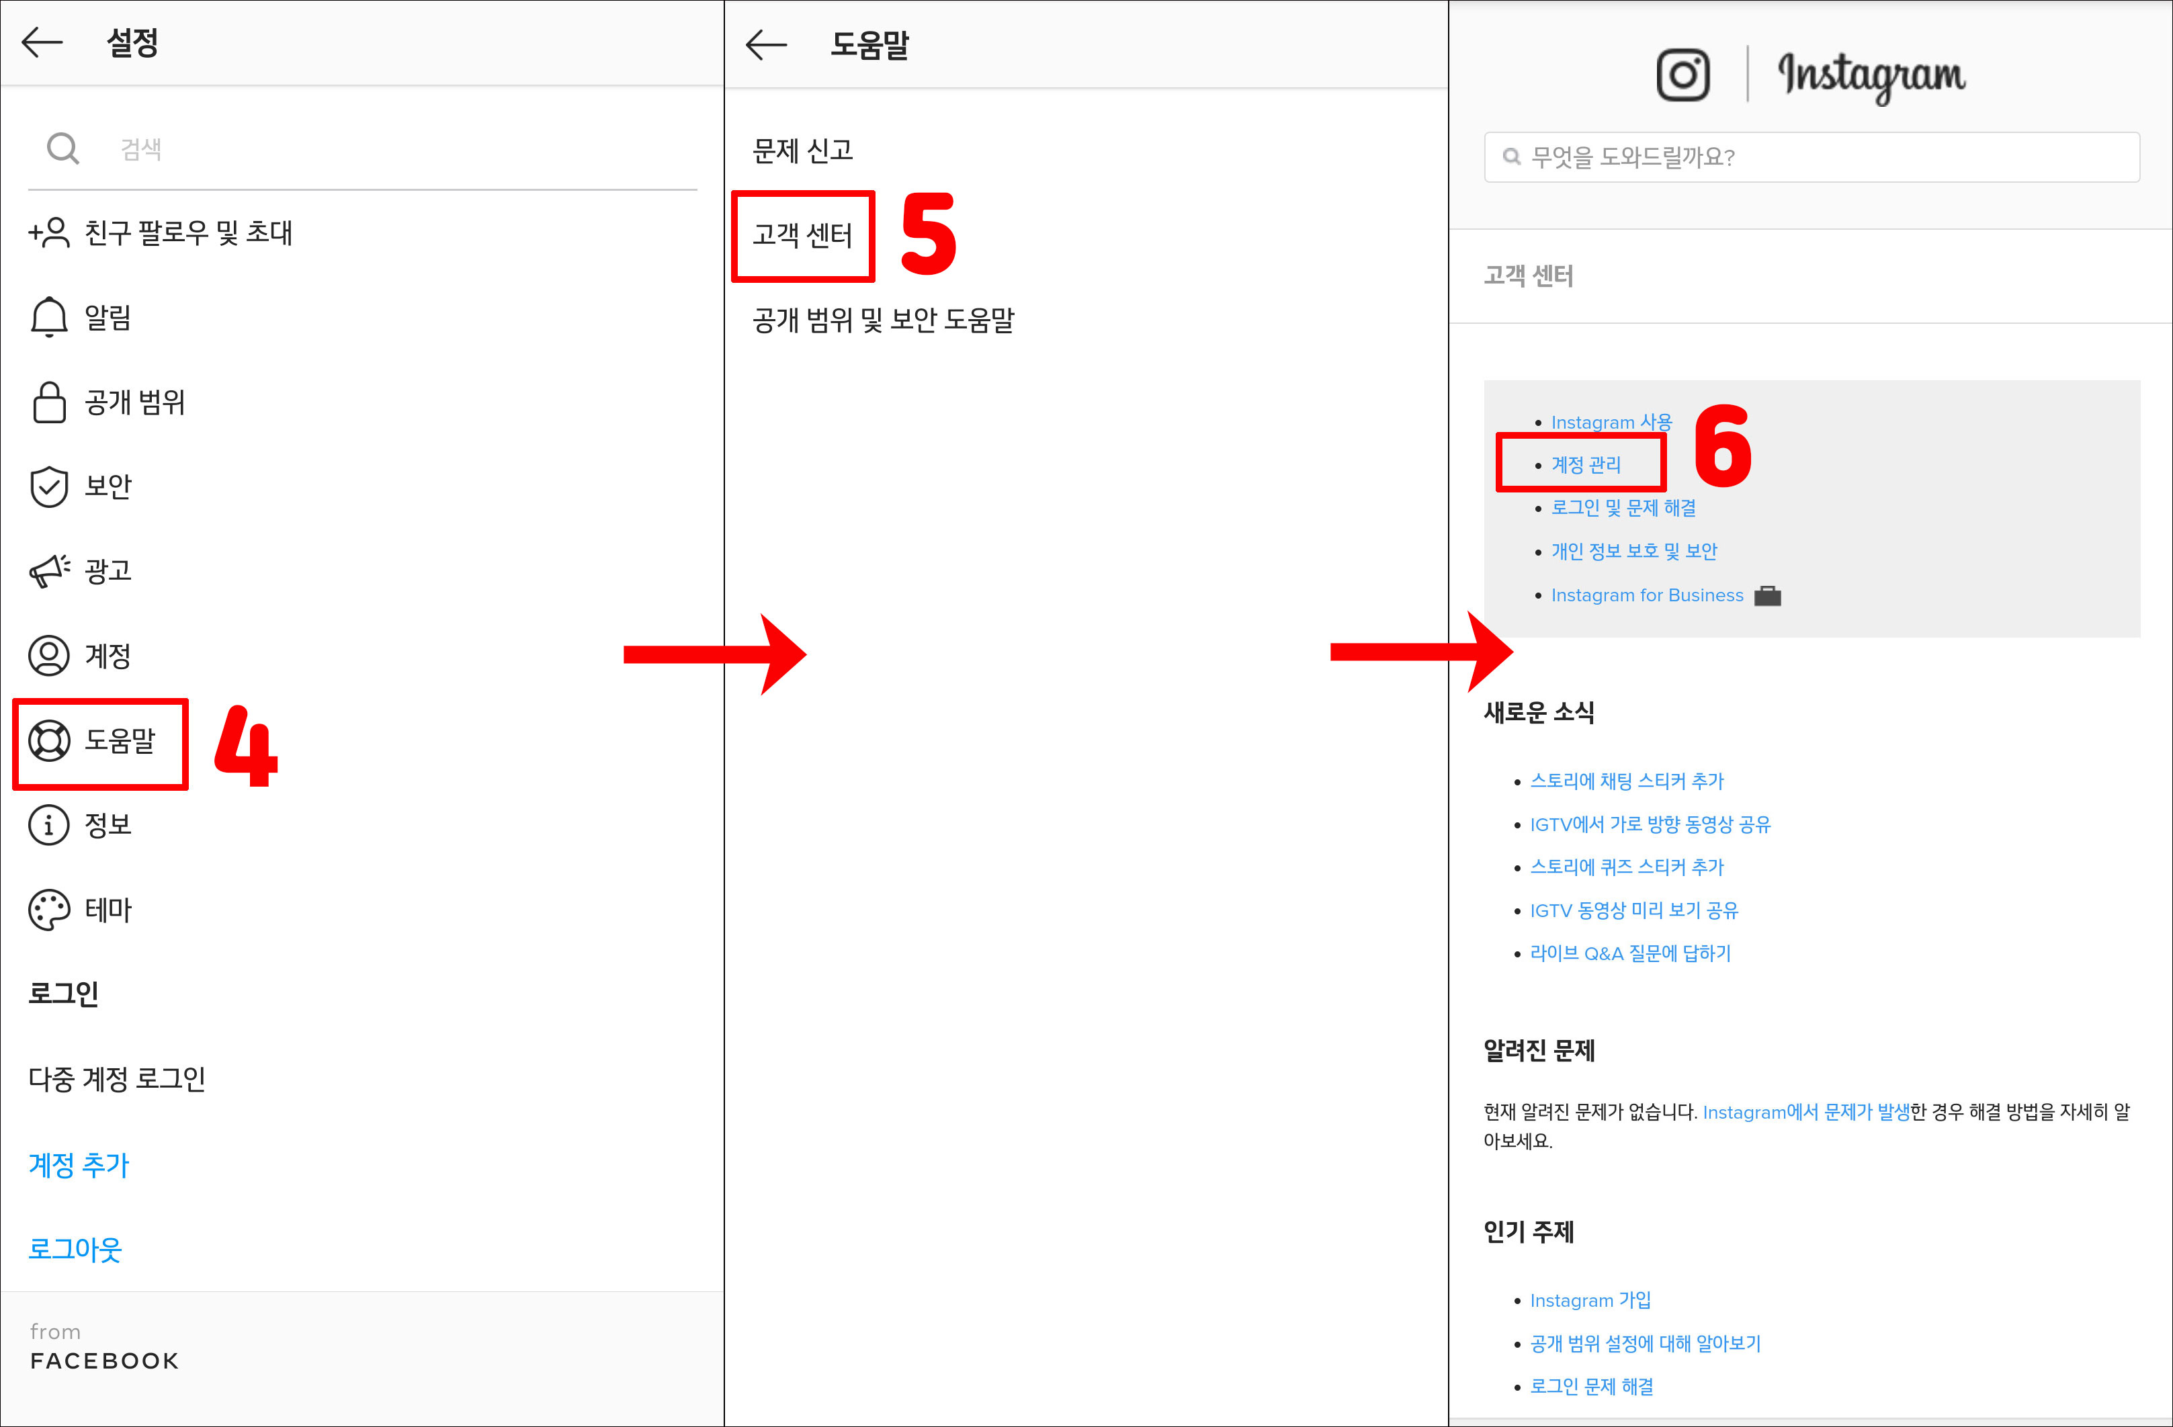Screen dimensions: 2173x1427
Task: Go back from the 설정 screen
Action: click(x=42, y=42)
